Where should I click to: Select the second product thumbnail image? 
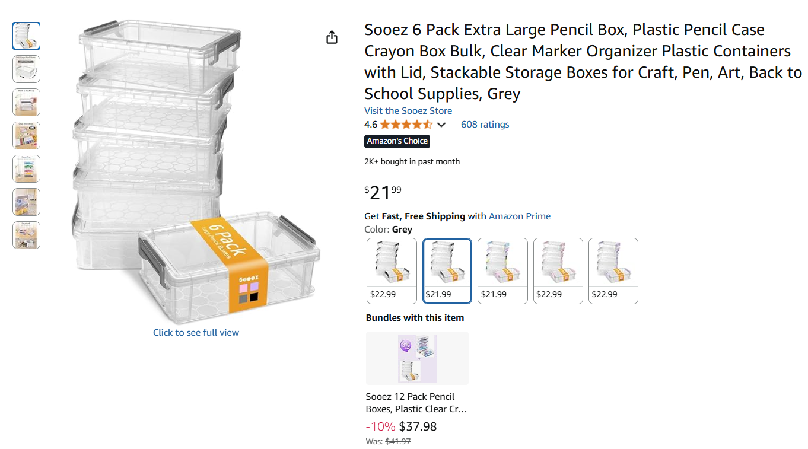point(27,69)
